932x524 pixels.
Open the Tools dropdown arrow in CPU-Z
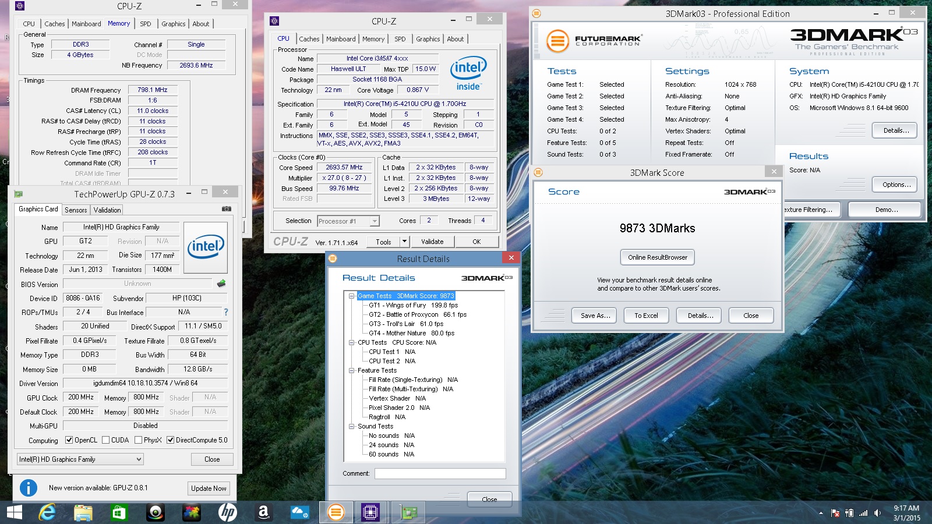(404, 242)
